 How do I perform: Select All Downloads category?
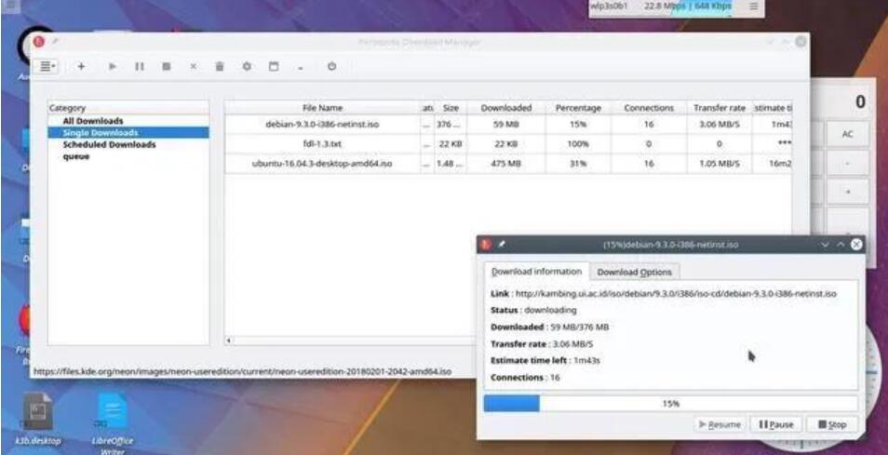tap(93, 121)
